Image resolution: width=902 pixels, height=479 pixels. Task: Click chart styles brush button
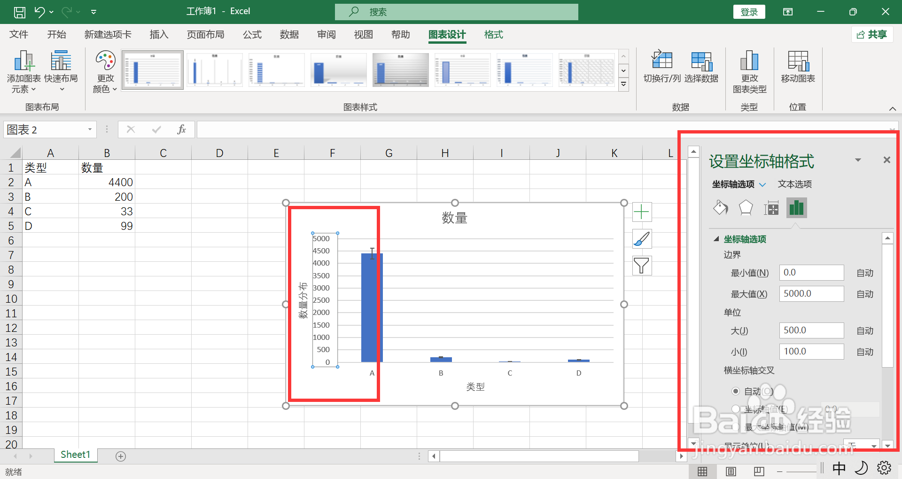[642, 239]
